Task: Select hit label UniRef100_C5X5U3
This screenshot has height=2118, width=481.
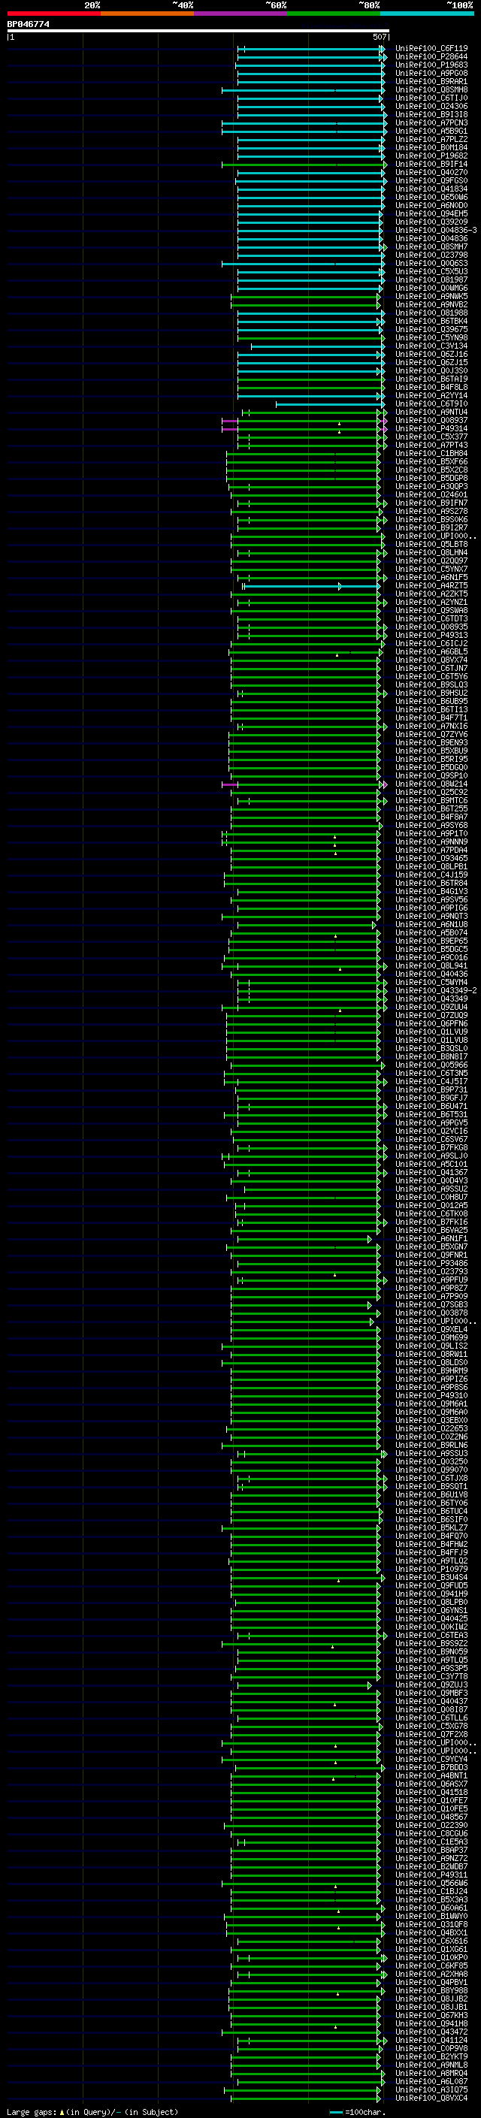Action: [431, 271]
